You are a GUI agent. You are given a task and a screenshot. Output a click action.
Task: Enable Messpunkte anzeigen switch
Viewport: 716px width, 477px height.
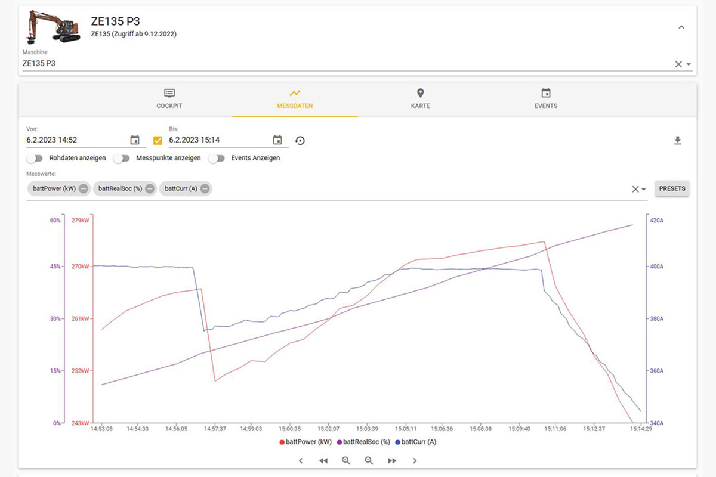click(122, 159)
